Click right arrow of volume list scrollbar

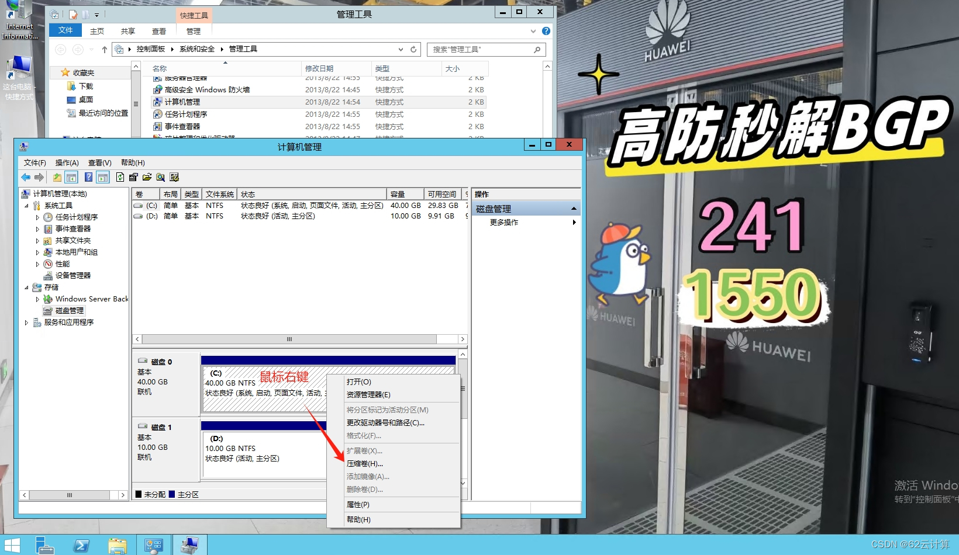(463, 339)
